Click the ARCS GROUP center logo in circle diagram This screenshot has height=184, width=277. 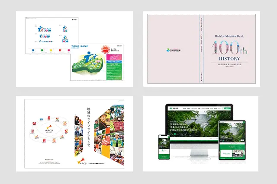coord(49,129)
